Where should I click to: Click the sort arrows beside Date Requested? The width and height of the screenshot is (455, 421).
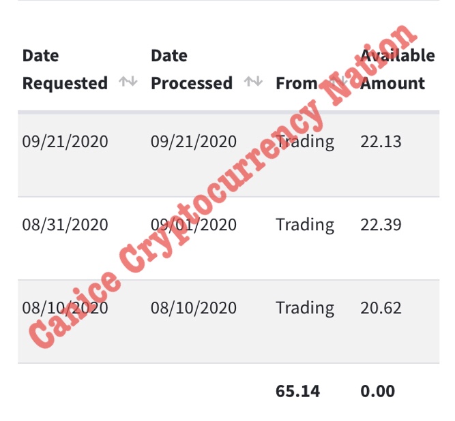click(128, 82)
